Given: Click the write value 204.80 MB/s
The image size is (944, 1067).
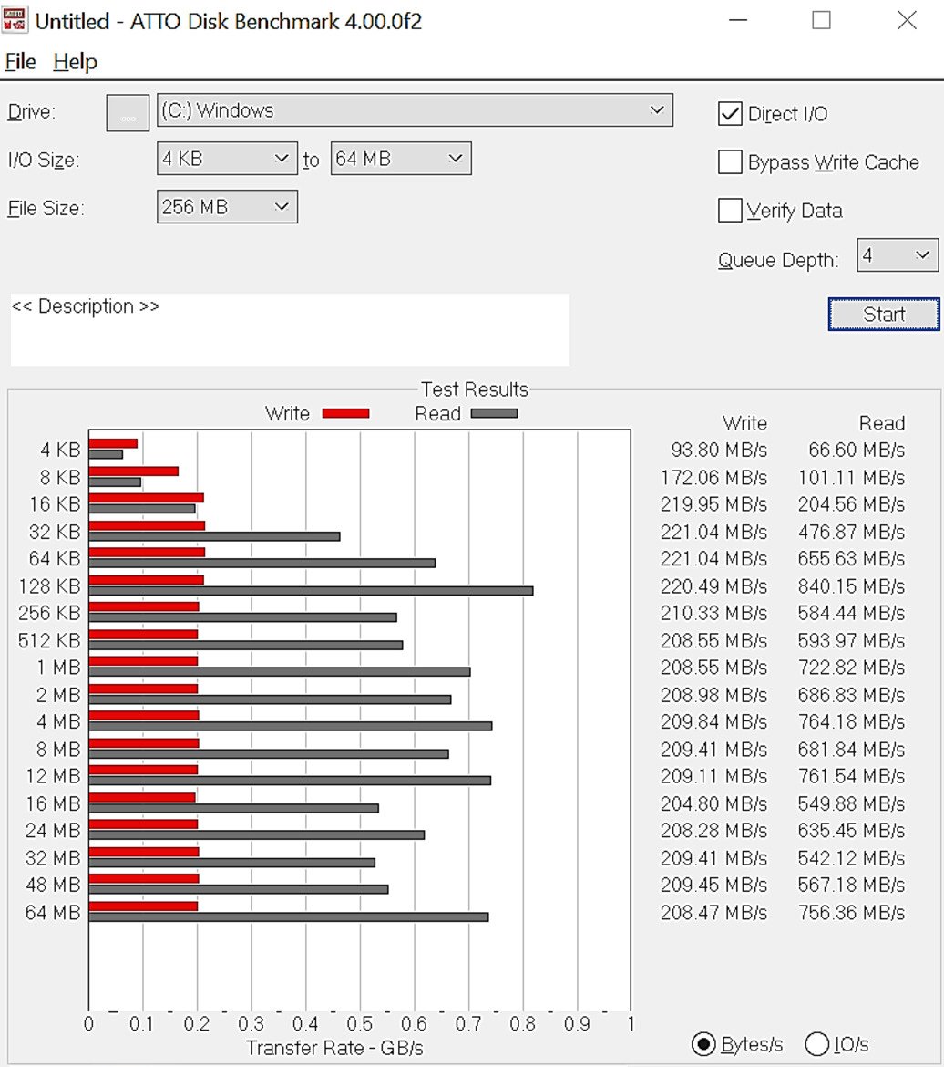Looking at the screenshot, I should click(713, 804).
